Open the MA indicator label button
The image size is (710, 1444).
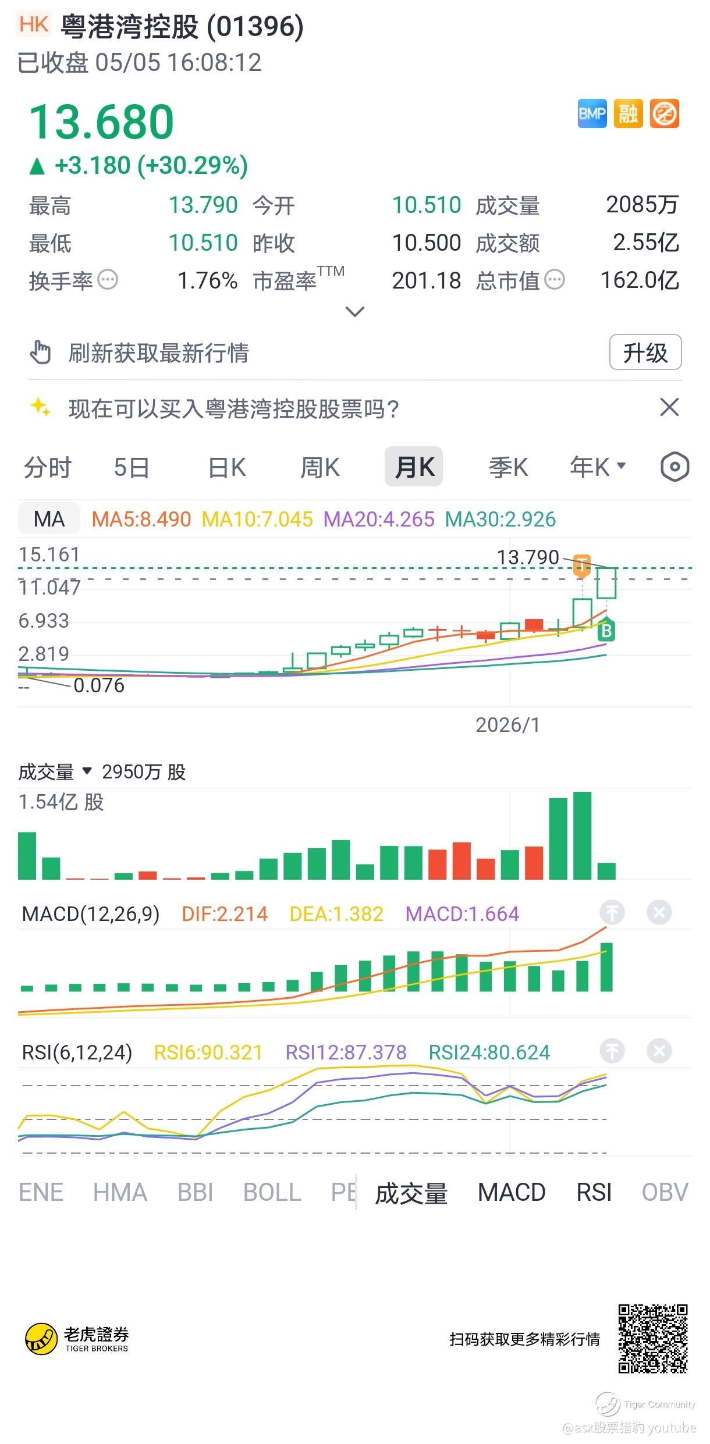[49, 518]
